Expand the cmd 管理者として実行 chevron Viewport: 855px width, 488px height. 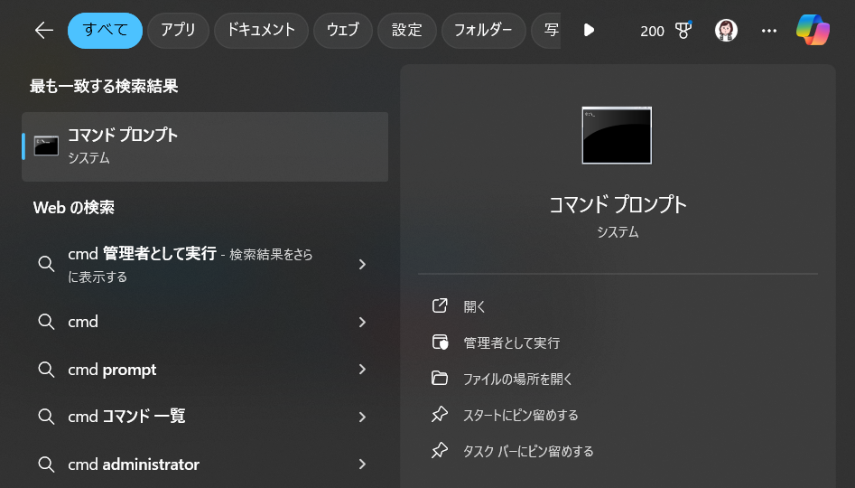pos(362,265)
